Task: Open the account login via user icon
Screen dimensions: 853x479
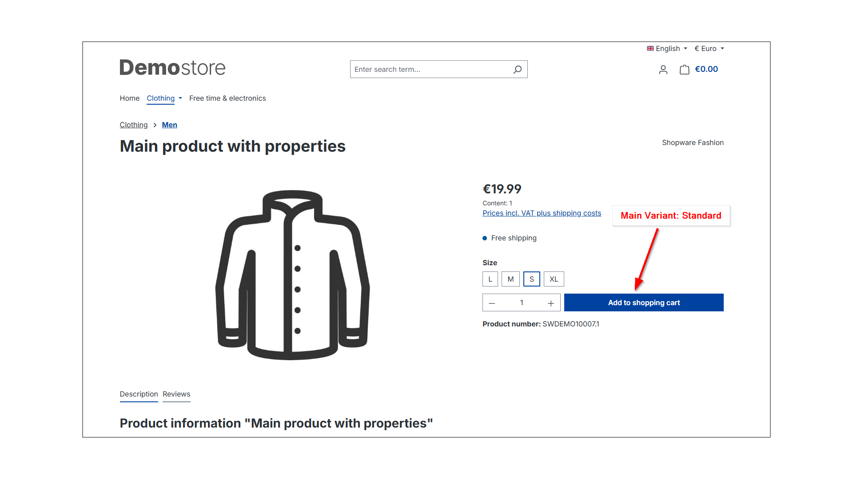Action: tap(663, 70)
